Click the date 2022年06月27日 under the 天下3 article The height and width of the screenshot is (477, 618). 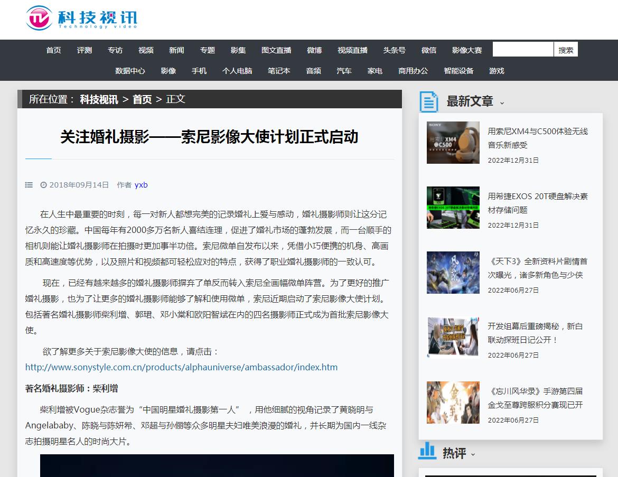point(513,291)
